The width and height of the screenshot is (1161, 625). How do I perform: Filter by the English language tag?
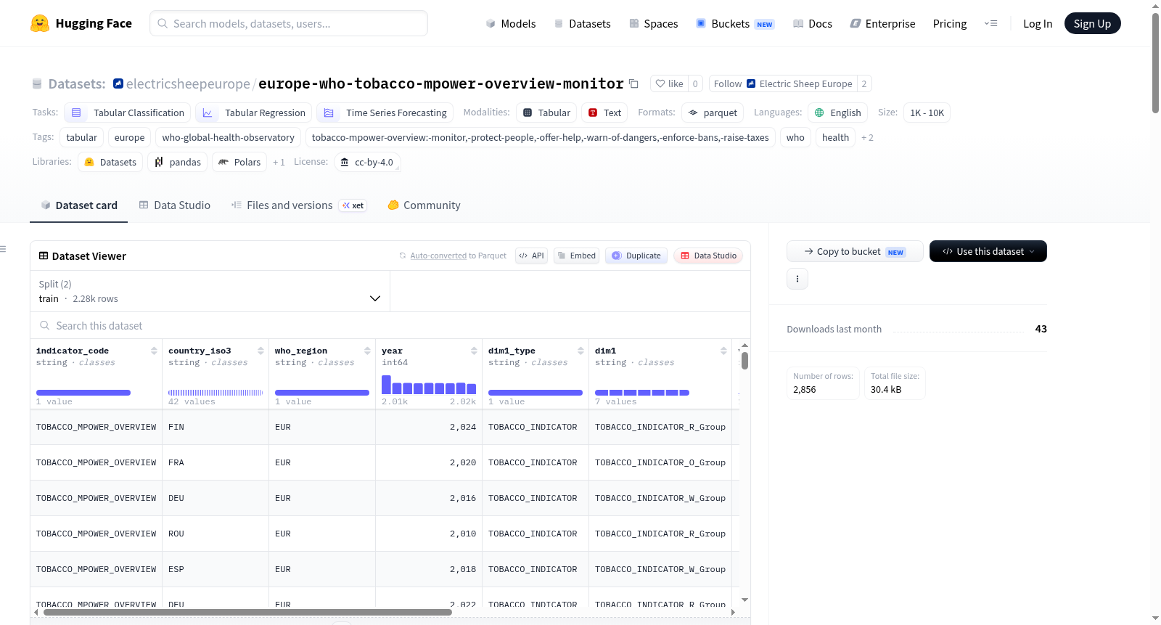pyautogui.click(x=837, y=113)
